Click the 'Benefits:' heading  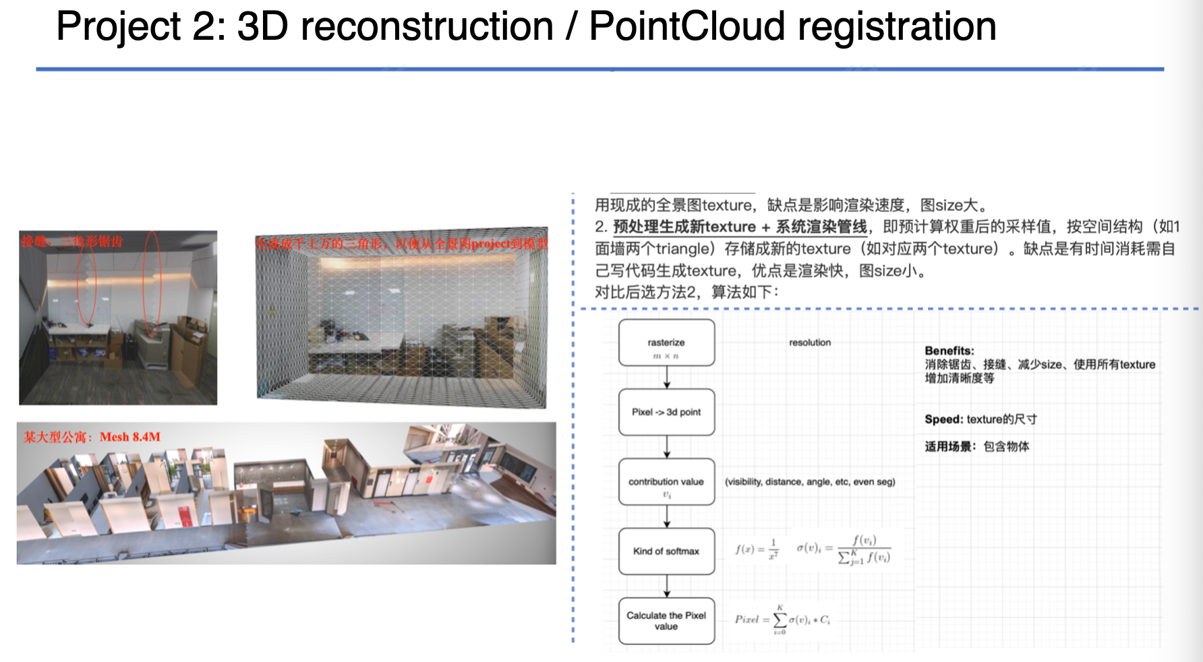point(949,351)
